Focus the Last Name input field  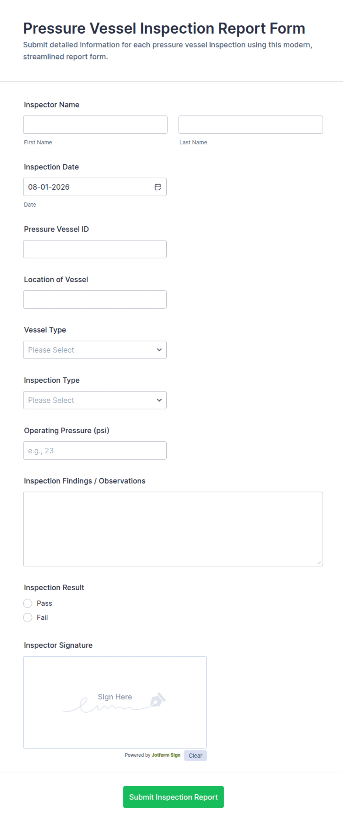tap(251, 125)
